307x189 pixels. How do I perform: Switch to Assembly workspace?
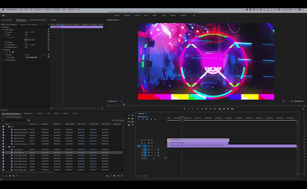click(127, 15)
